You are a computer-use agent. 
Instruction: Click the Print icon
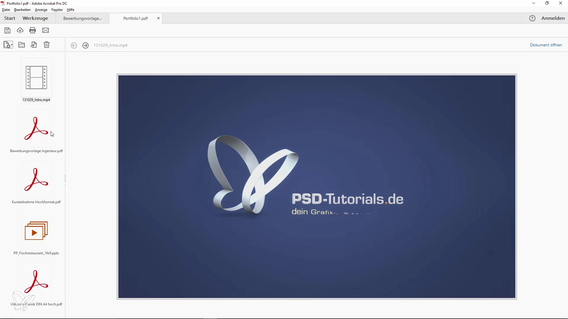click(x=33, y=30)
